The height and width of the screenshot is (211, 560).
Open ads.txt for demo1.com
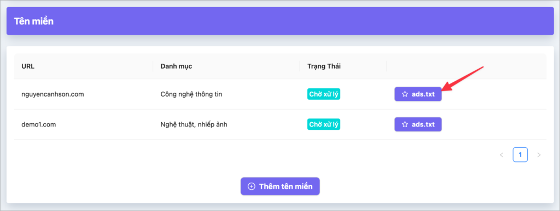[x=418, y=124]
